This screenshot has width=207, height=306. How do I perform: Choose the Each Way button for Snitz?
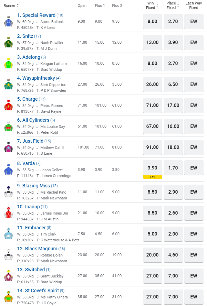(x=194, y=42)
